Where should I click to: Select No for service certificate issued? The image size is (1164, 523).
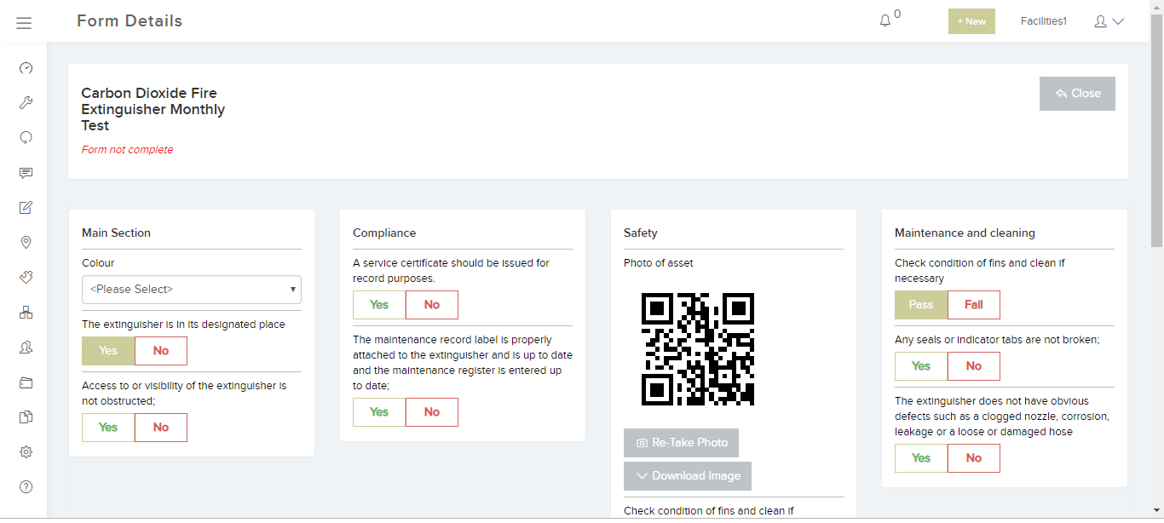click(x=432, y=305)
